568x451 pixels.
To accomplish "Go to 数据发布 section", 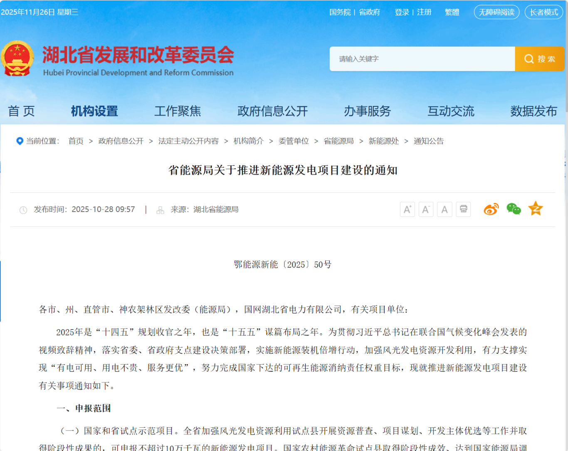I will [534, 111].
